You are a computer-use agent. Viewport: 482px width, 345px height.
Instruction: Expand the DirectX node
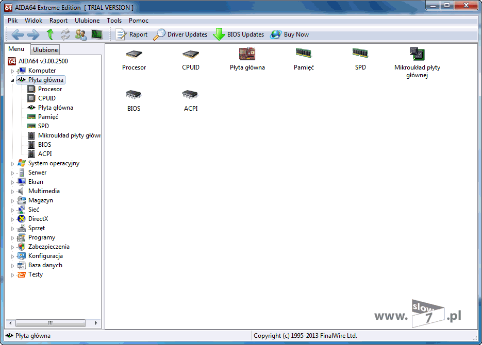pos(12,219)
